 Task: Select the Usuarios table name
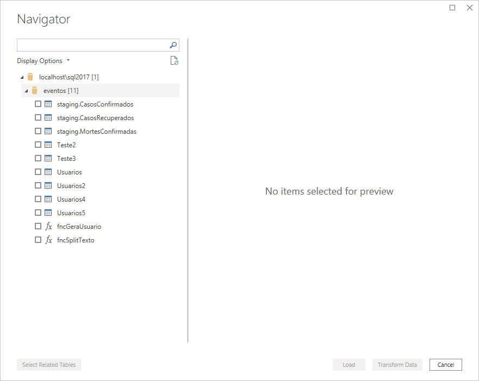70,172
